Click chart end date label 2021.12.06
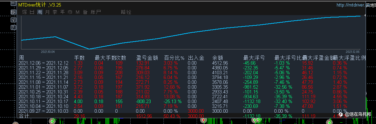376x124 pixels. point(352,52)
